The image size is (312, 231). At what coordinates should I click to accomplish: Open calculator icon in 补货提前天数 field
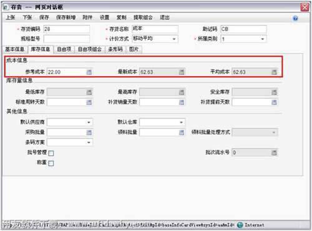(274, 102)
